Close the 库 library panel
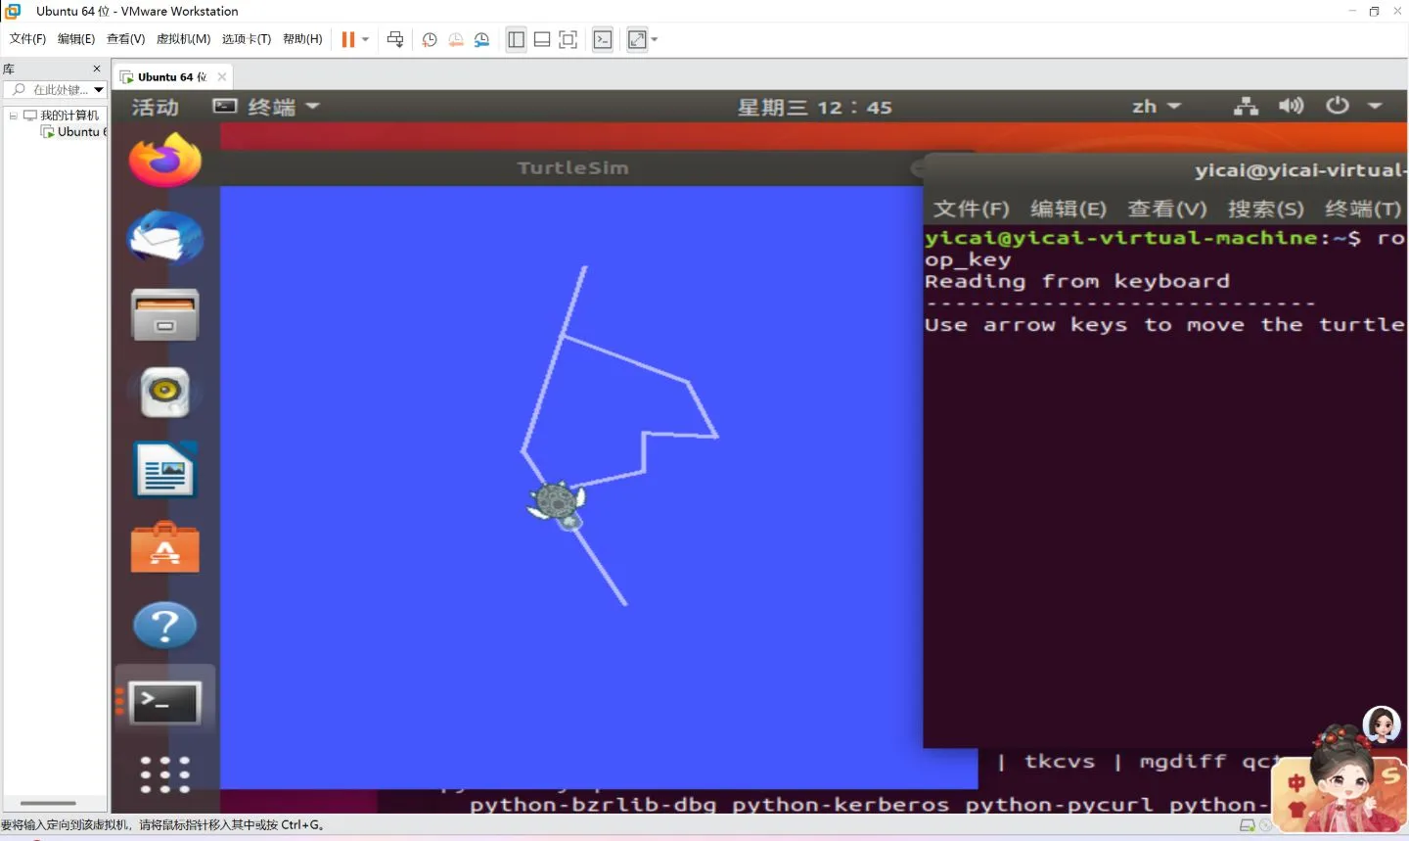Viewport: 1409px width, 841px height. click(x=97, y=69)
